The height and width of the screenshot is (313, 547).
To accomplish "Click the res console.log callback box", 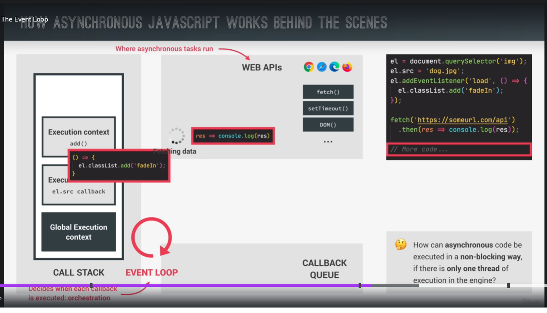I will pos(233,136).
